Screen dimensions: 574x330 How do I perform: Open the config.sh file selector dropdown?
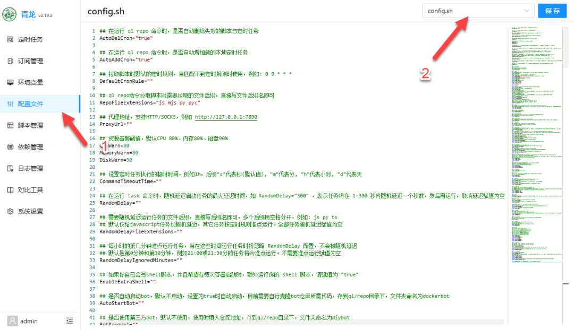point(478,11)
